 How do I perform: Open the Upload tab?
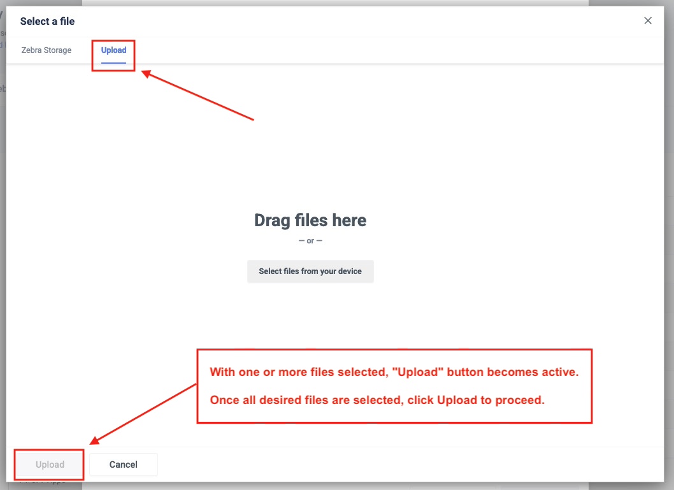click(x=113, y=50)
